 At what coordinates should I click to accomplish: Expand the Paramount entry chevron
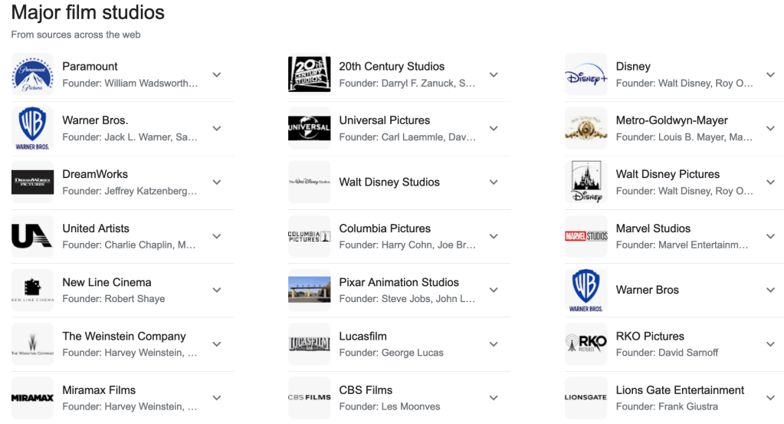click(217, 74)
